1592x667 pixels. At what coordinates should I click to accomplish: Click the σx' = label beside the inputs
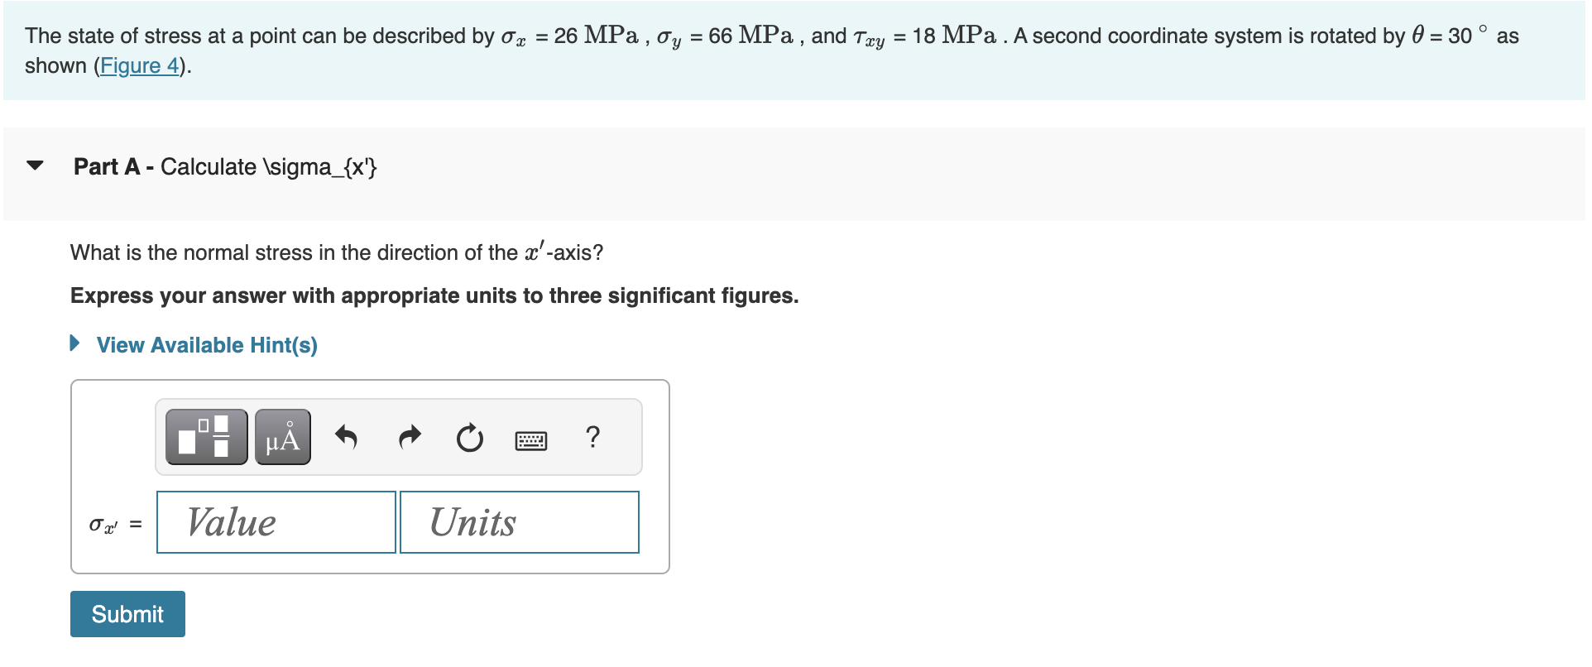(x=115, y=522)
